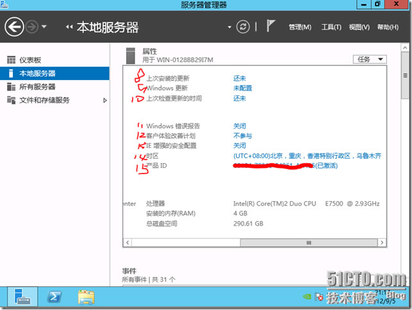The width and height of the screenshot is (412, 310).
Task: Open the 工具(T) menu
Action: [x=331, y=27]
